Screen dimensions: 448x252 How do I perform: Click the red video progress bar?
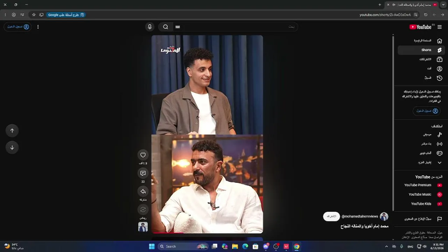click(x=168, y=232)
